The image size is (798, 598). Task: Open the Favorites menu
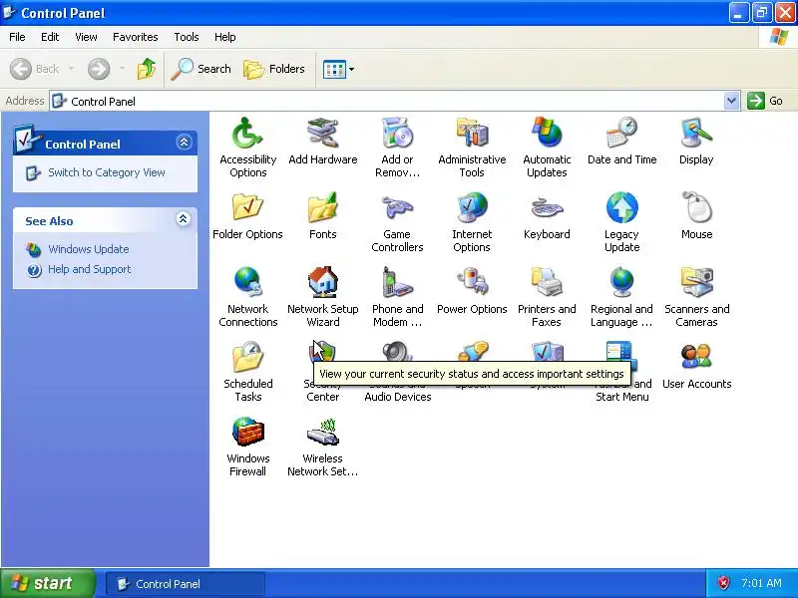[136, 37]
